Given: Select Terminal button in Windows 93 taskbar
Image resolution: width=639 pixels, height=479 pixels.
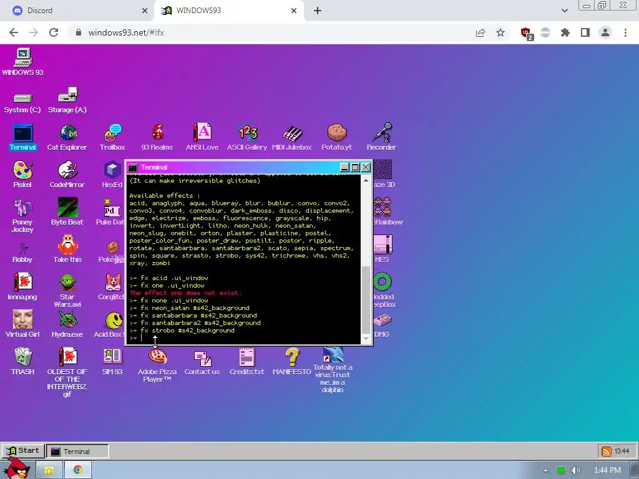Looking at the screenshot, I should (77, 452).
